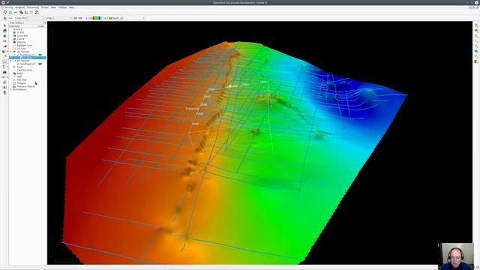Select the Fault tree item
The image size is (480, 270).
click(19, 67)
